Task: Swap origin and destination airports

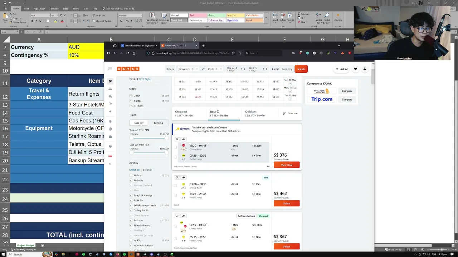Action: click(x=203, y=69)
